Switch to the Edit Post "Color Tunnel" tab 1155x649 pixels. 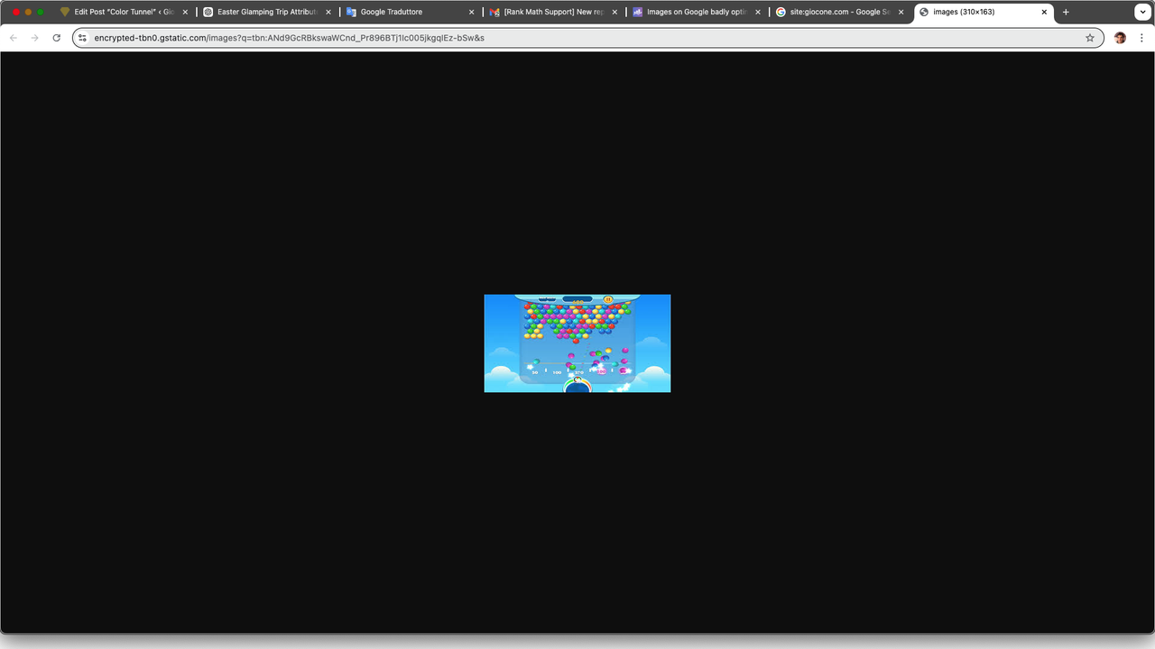123,12
